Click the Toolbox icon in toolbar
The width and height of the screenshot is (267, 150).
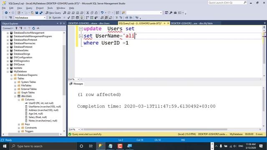click(x=175, y=13)
